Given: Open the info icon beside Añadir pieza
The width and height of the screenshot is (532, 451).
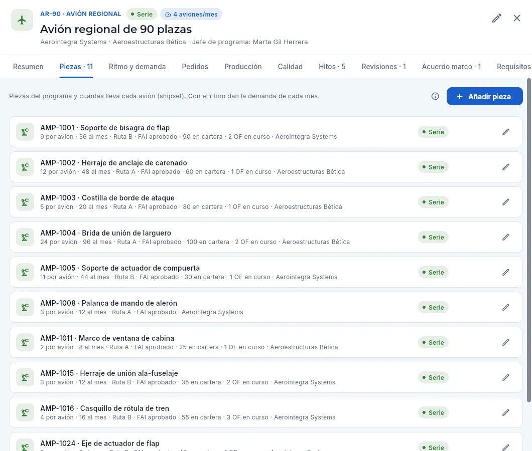Looking at the screenshot, I should tap(435, 96).
